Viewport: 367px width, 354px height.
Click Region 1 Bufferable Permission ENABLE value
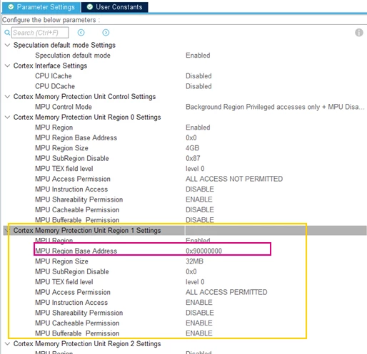coord(199,333)
